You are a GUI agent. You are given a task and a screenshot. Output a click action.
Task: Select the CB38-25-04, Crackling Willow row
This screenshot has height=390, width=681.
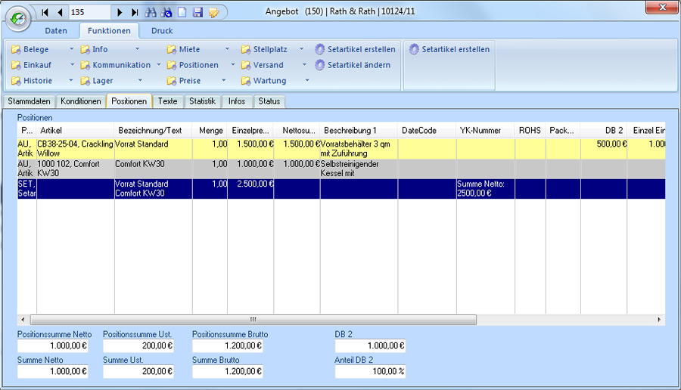coord(341,149)
